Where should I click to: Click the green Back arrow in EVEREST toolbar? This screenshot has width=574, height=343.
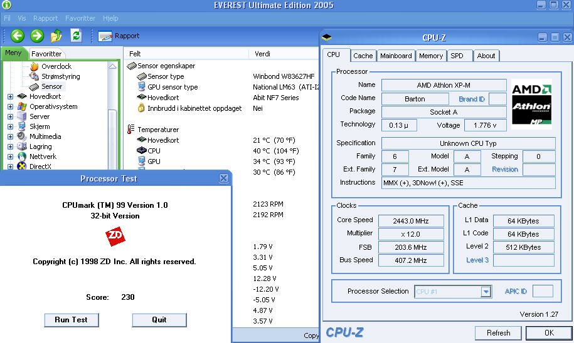click(17, 36)
